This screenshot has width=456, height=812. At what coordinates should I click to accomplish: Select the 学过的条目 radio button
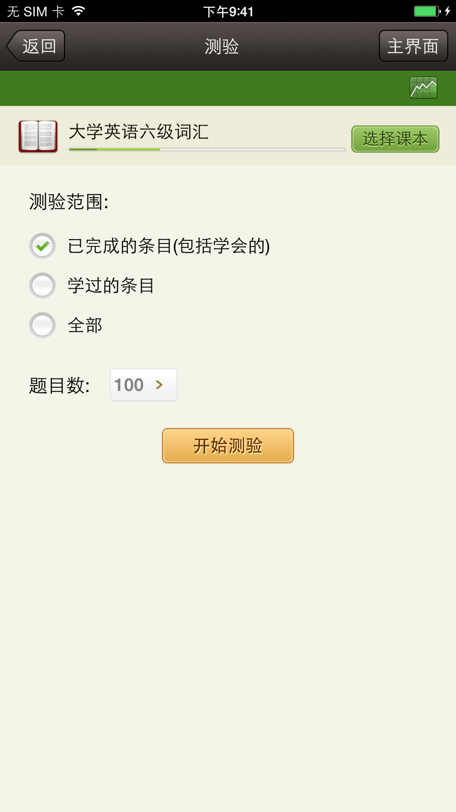pos(42,285)
